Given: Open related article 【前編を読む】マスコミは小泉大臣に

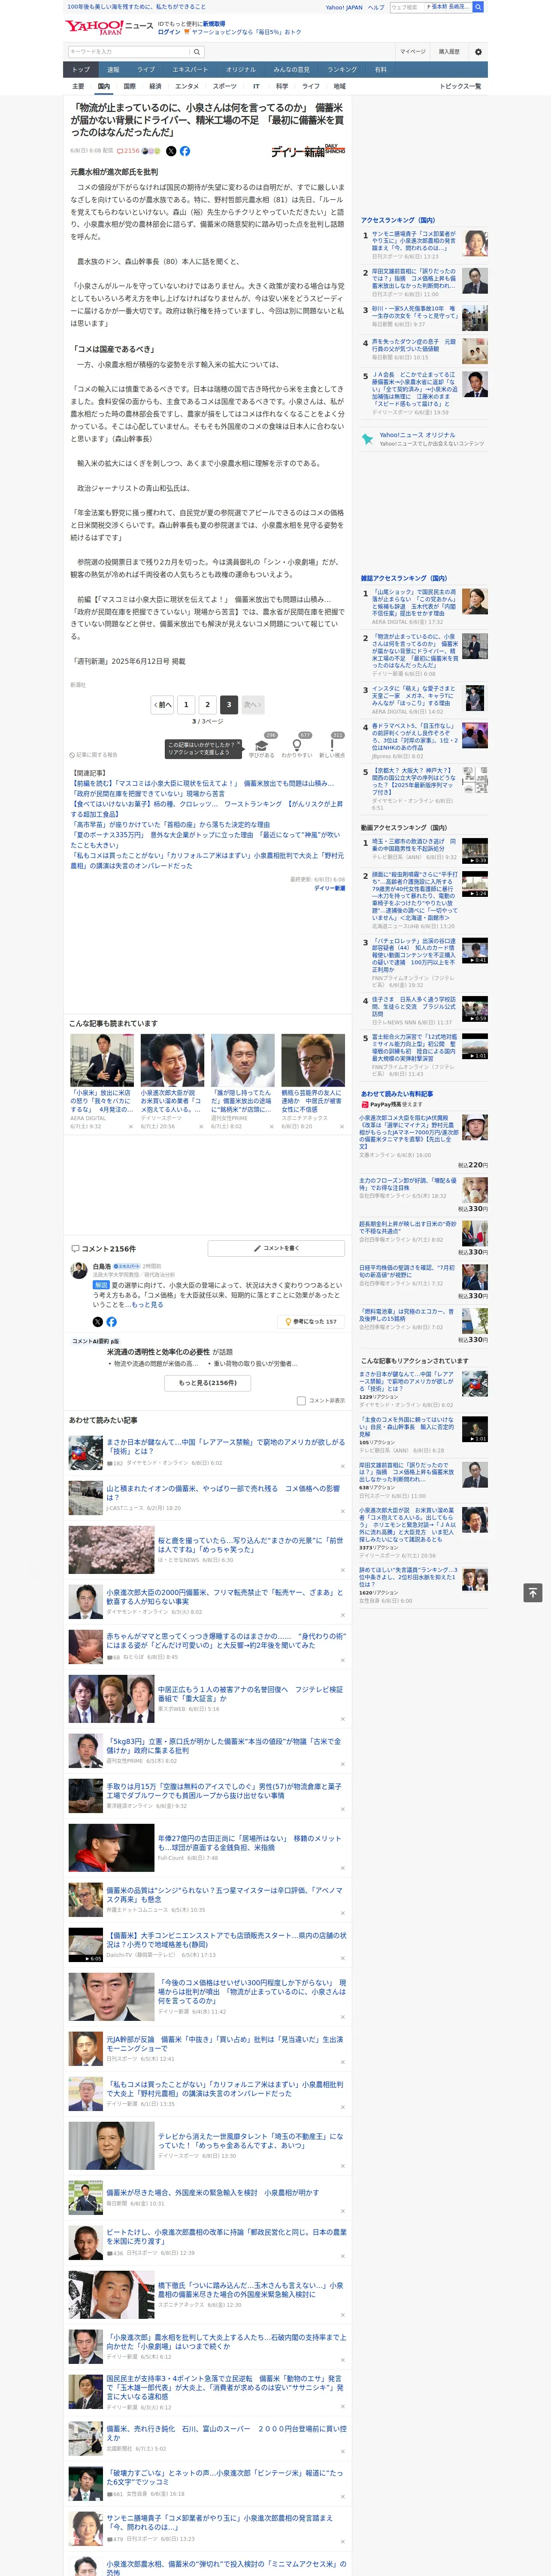Looking at the screenshot, I should tap(202, 783).
